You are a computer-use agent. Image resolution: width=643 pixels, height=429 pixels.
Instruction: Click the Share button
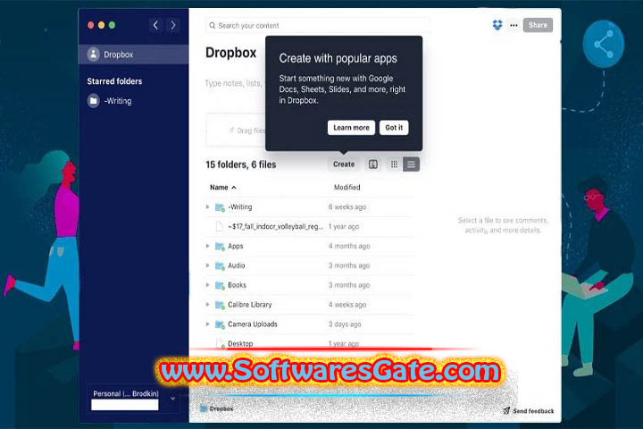[x=538, y=25]
